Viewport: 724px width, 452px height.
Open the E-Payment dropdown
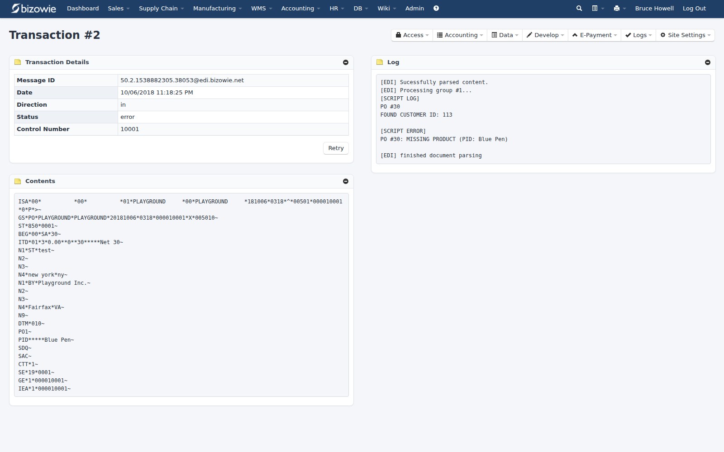coord(594,35)
